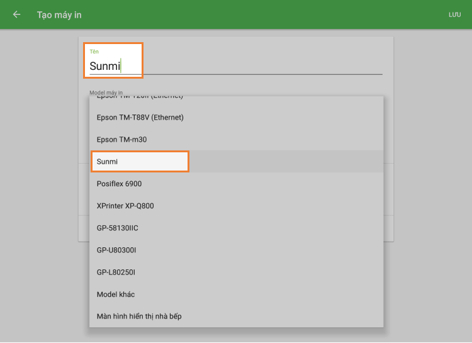Click the small green Tên label
Image resolution: width=472 pixels, height=343 pixels.
point(94,52)
